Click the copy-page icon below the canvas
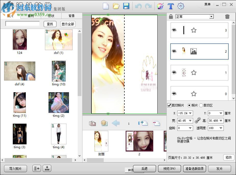 [92, 123]
